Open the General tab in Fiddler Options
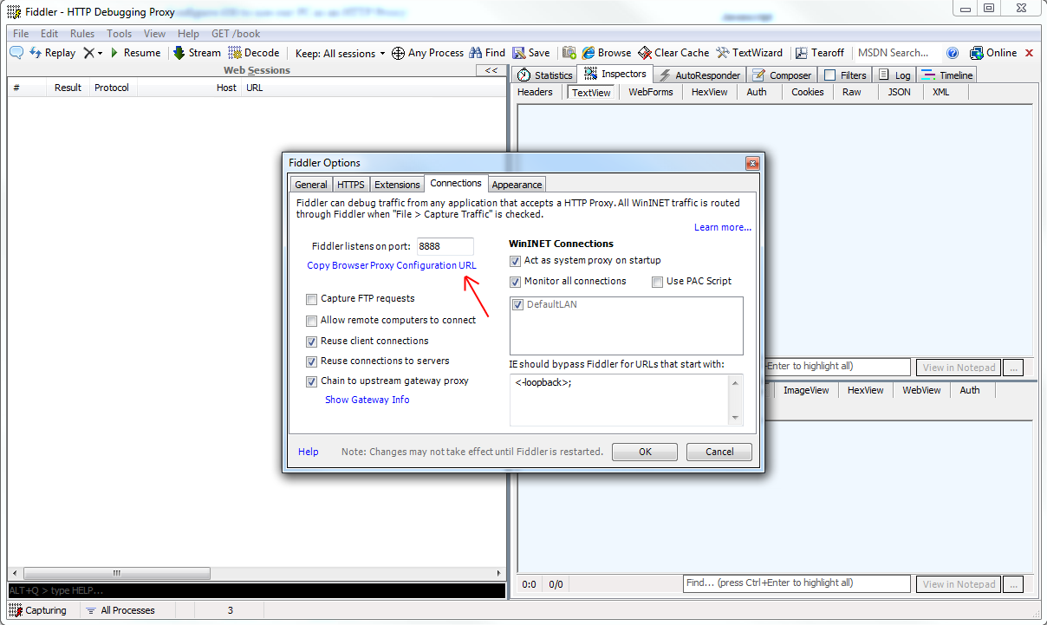Screen dimensions: 1047x625 pos(310,185)
